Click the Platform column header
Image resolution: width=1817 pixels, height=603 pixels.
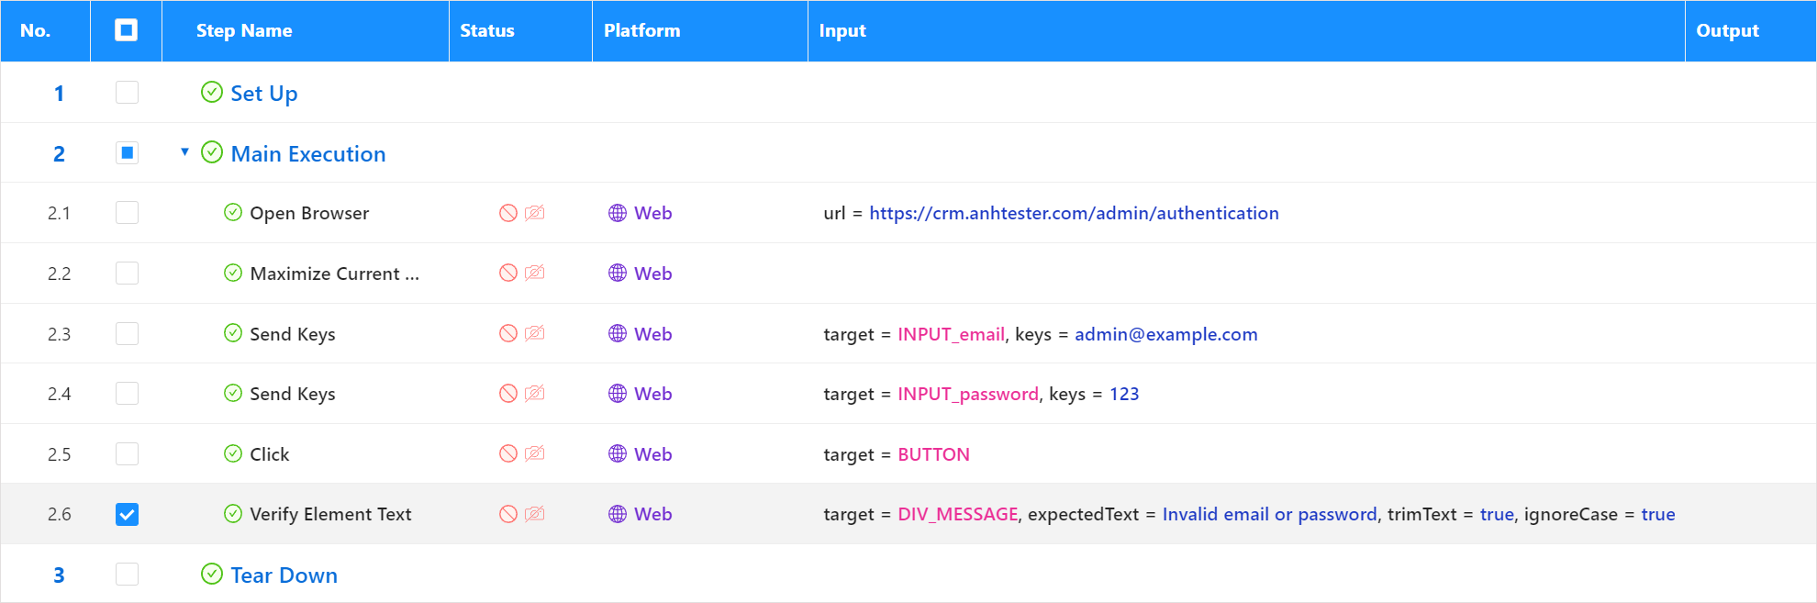[x=642, y=30]
